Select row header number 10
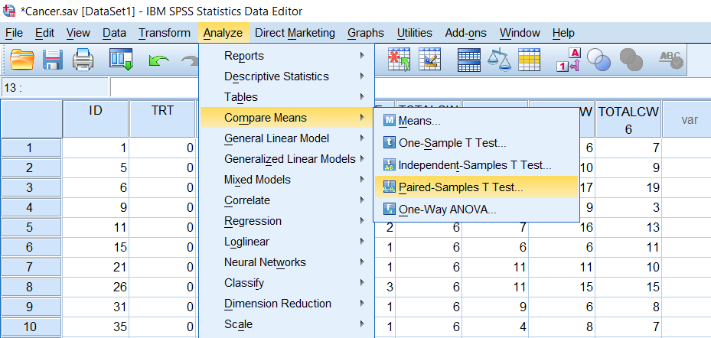The width and height of the screenshot is (711, 338). pyautogui.click(x=30, y=325)
